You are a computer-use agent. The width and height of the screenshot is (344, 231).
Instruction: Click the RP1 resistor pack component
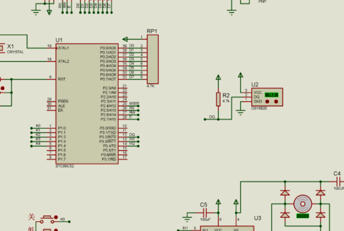tap(153, 59)
